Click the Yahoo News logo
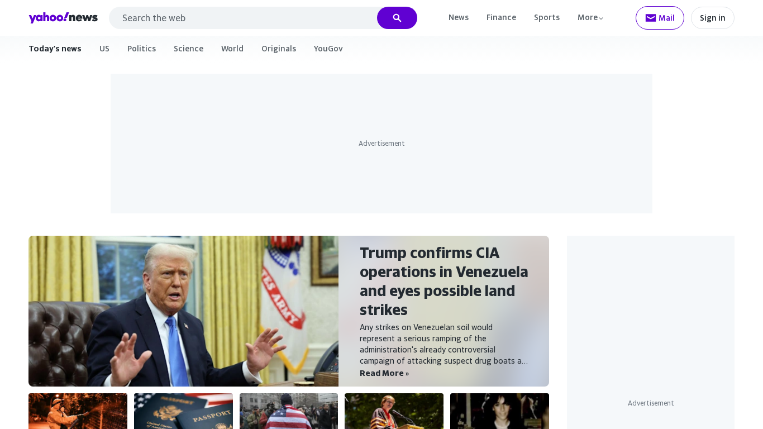763x429 pixels. tap(63, 18)
